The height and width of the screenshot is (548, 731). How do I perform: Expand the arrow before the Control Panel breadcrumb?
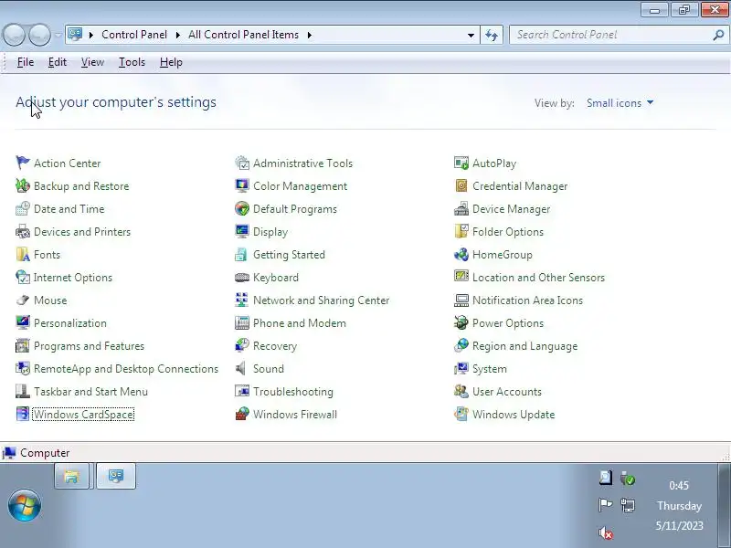click(91, 35)
